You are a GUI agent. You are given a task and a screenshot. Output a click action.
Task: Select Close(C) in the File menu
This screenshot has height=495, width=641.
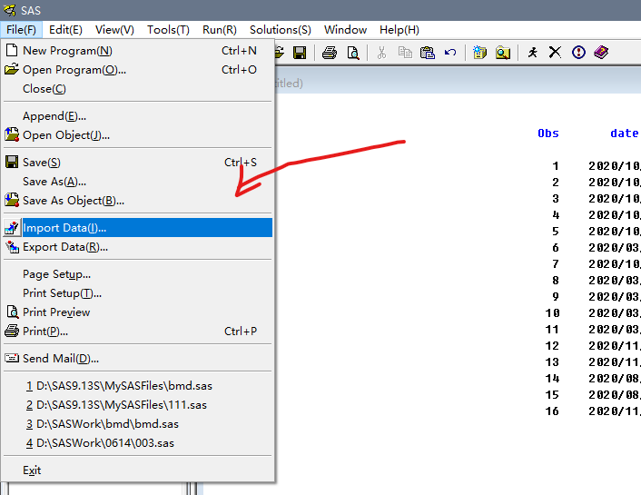138,88
